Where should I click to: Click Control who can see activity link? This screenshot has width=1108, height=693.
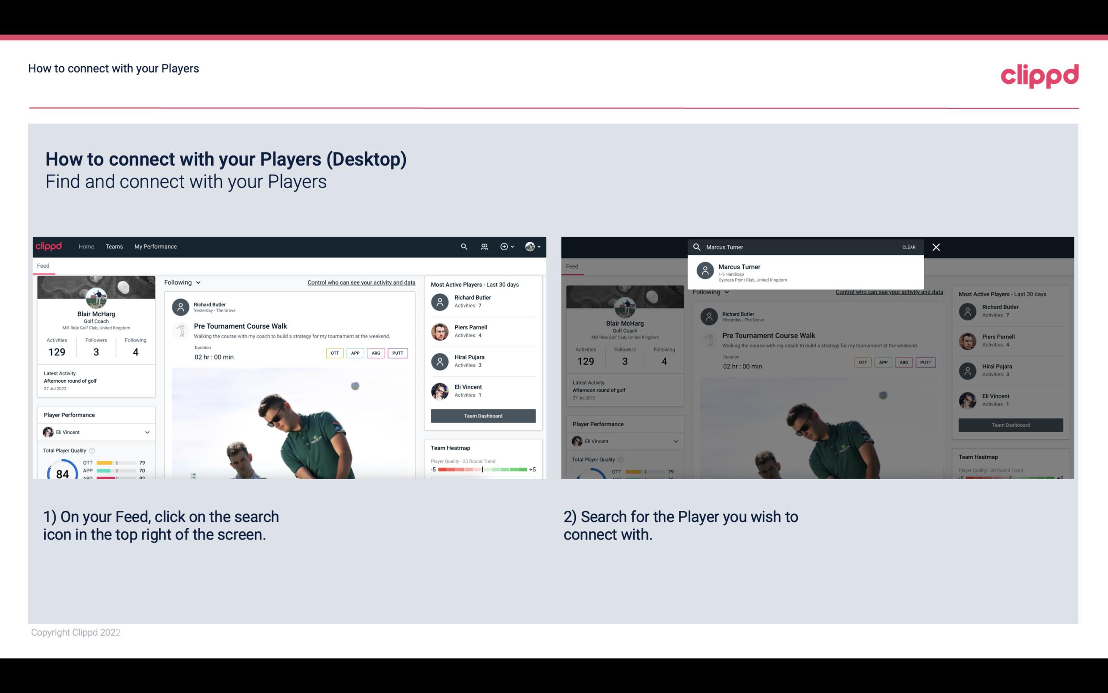click(361, 282)
